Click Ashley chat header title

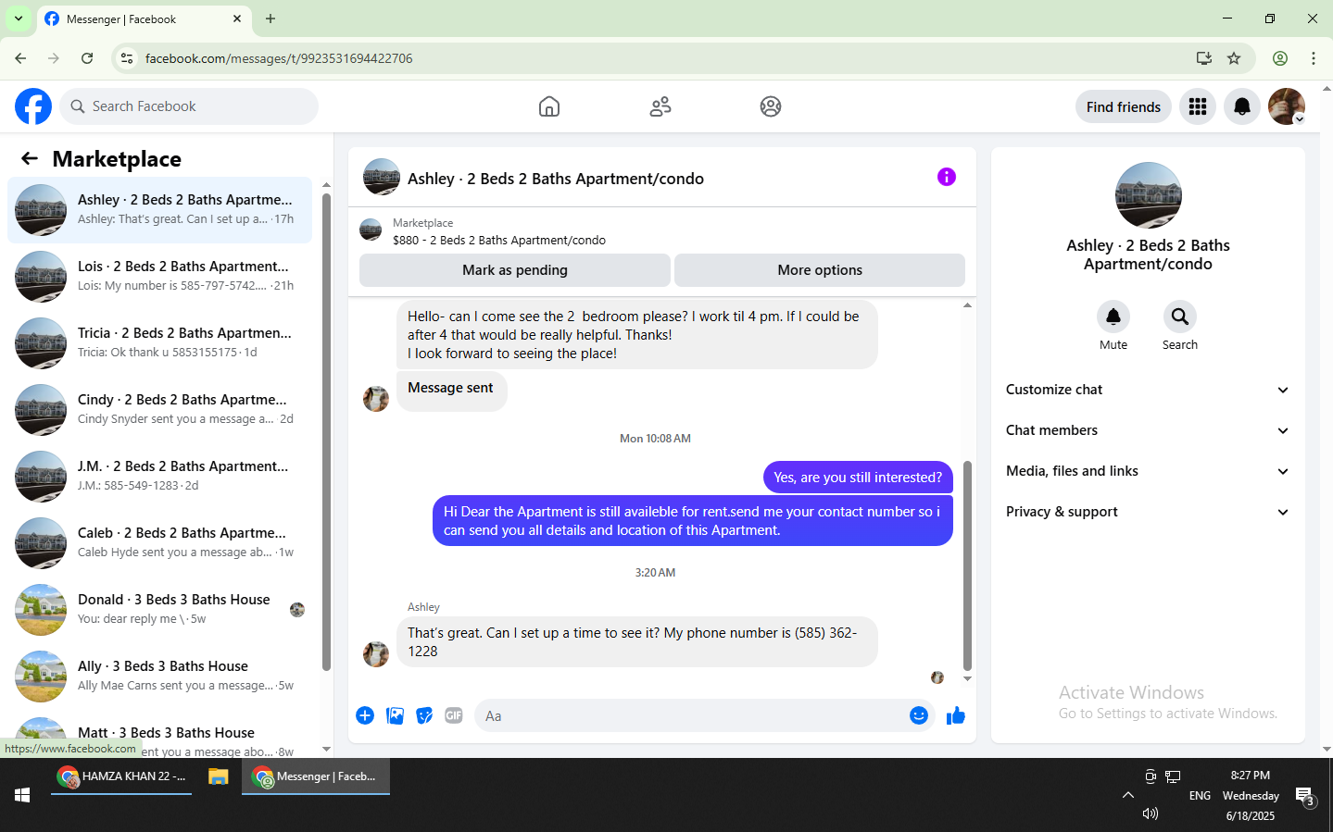pos(556,179)
